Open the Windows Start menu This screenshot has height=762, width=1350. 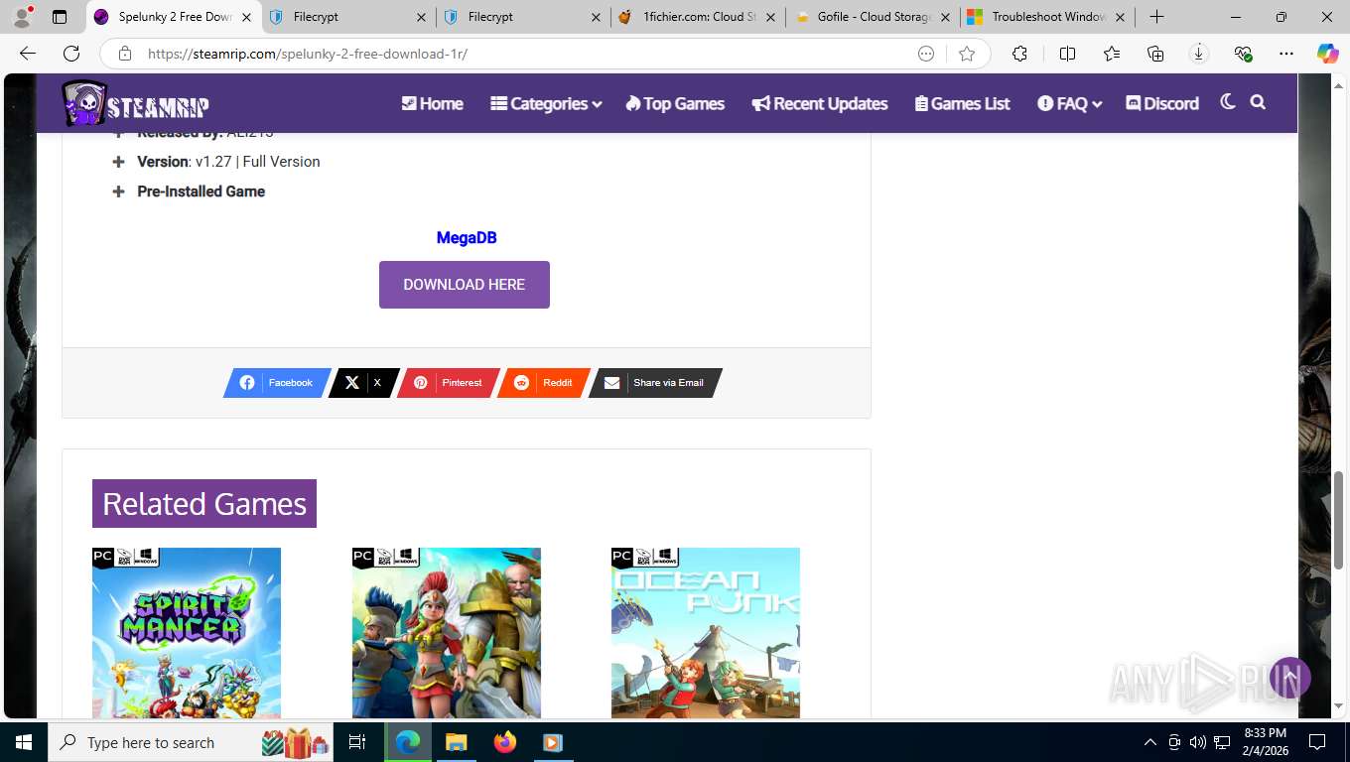click(x=23, y=742)
